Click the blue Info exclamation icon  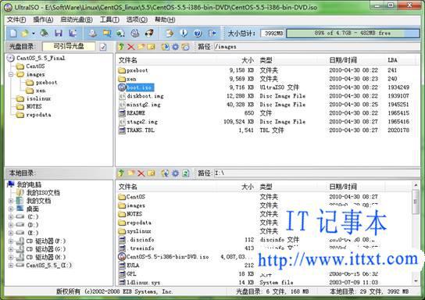(x=184, y=34)
